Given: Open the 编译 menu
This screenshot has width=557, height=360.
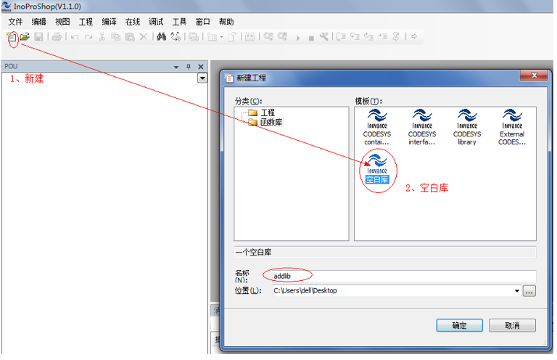Looking at the screenshot, I should (x=109, y=22).
